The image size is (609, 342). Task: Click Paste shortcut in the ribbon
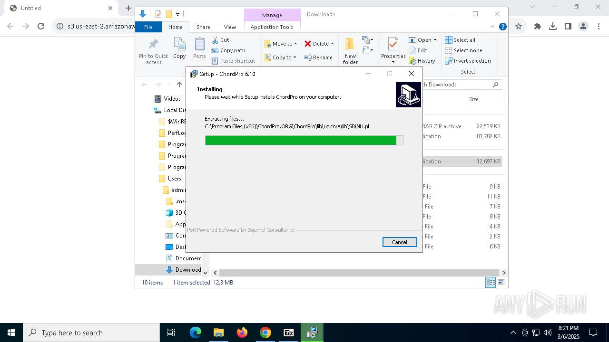(x=233, y=61)
